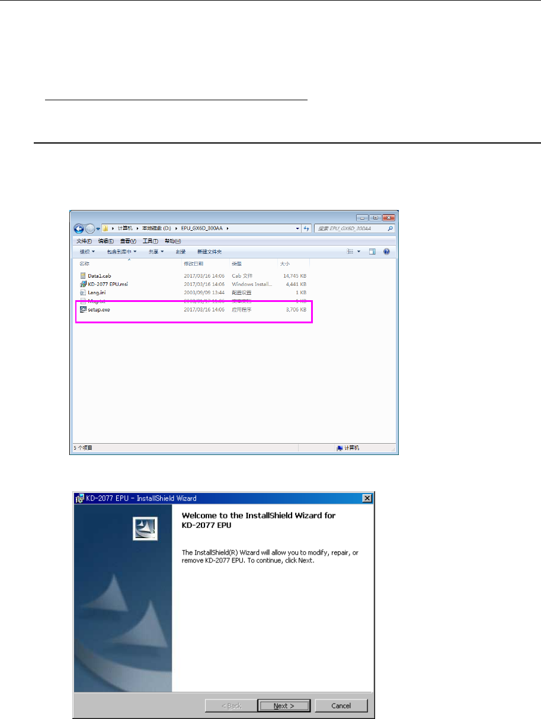Click 计算机 in Explorer status bar
541x719 pixels.
353,448
